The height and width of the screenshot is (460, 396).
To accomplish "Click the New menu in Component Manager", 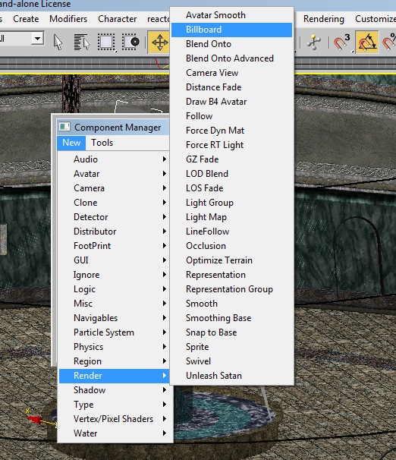I will tap(71, 143).
